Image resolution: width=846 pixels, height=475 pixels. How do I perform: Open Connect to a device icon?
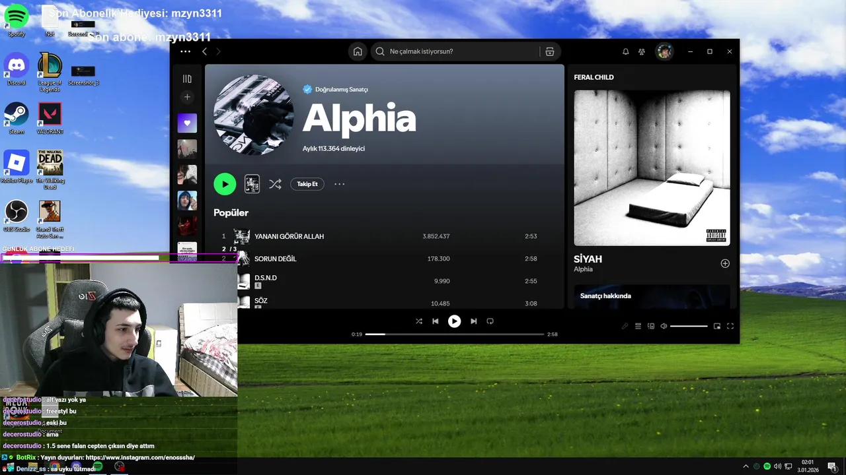(651, 326)
